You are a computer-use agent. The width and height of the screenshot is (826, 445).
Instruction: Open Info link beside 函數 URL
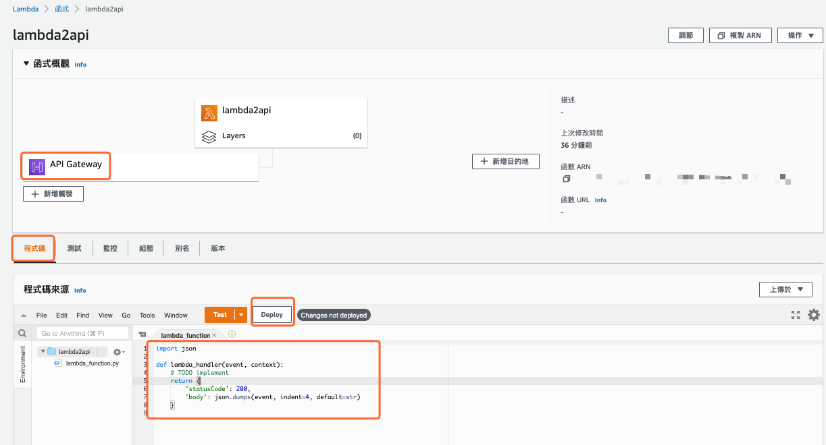tap(600, 200)
